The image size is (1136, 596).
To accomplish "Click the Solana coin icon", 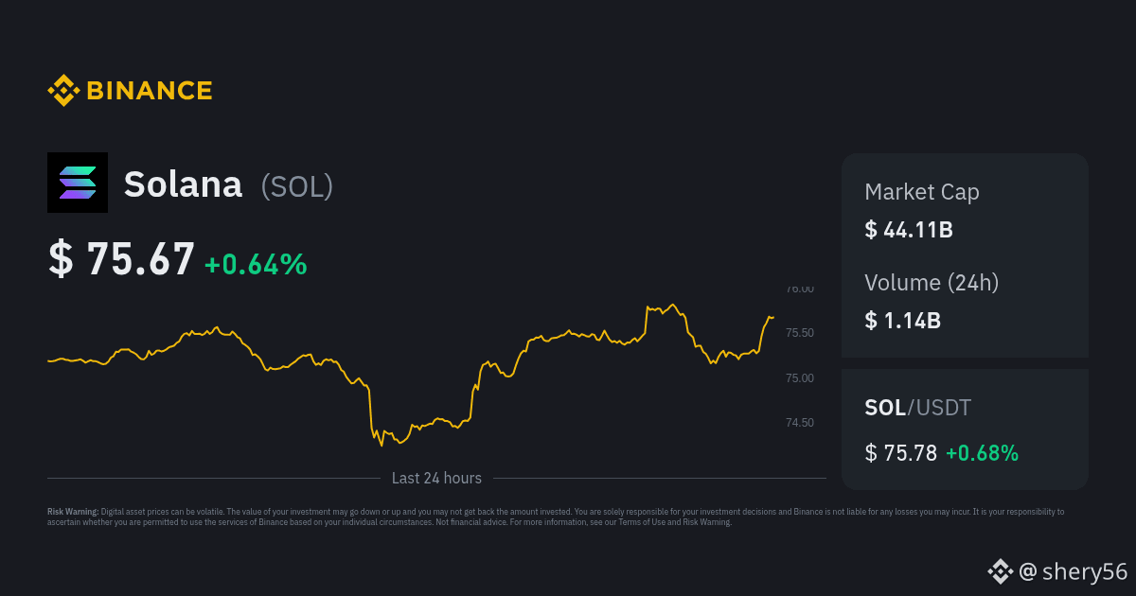I will (78, 183).
